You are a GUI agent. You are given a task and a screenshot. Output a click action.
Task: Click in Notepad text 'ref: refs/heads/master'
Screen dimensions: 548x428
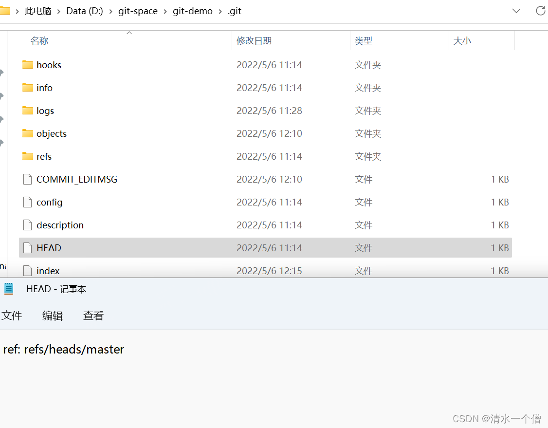tap(64, 349)
